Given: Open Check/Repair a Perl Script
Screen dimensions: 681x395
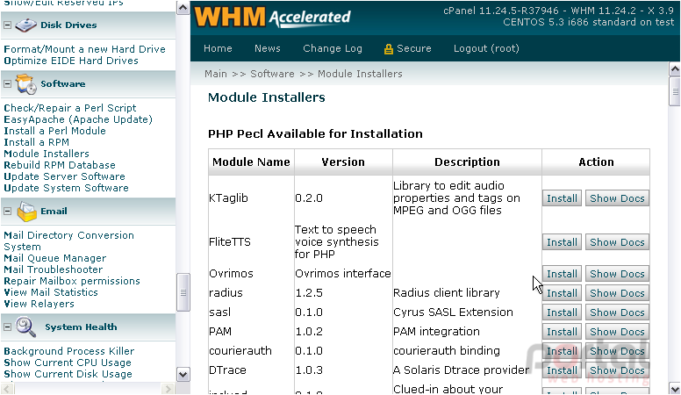Looking at the screenshot, I should click(70, 108).
